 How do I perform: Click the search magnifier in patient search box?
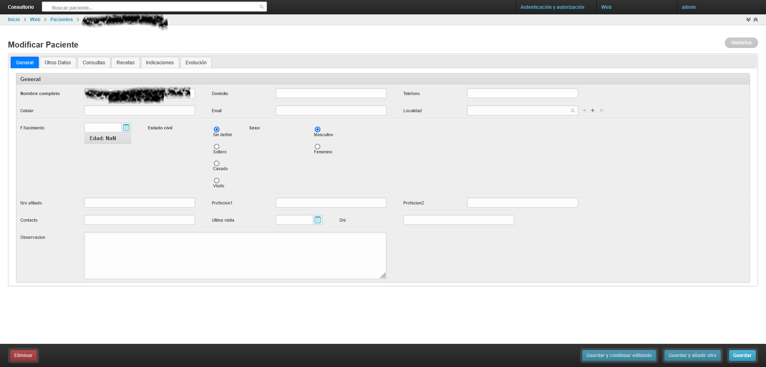261,7
